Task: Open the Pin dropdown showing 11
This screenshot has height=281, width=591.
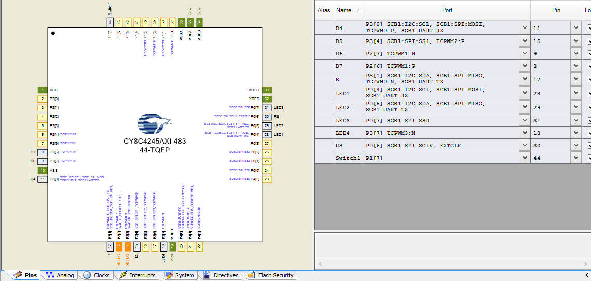Action: [575, 28]
